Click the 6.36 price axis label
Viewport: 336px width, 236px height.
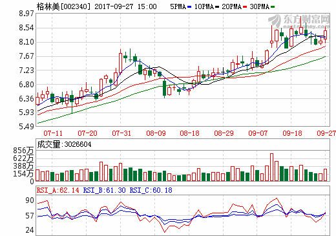tap(26, 99)
